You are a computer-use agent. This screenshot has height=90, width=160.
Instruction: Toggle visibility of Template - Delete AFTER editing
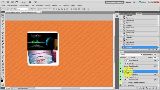tap(120, 82)
